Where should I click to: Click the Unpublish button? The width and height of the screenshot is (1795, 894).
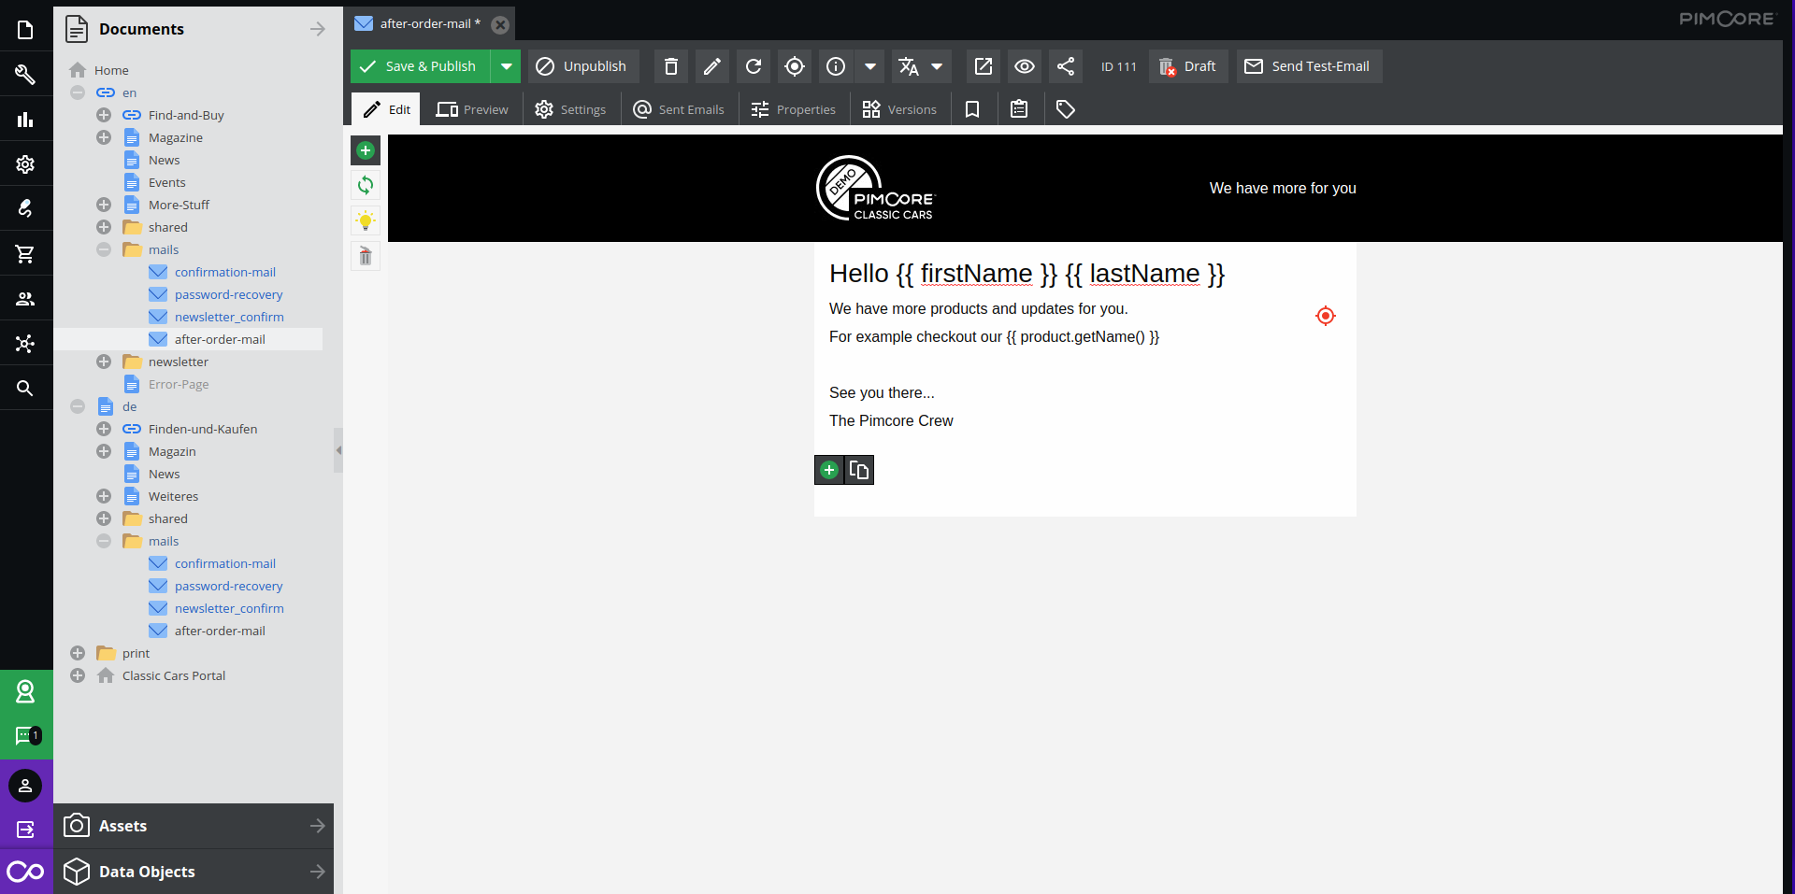pos(582,66)
